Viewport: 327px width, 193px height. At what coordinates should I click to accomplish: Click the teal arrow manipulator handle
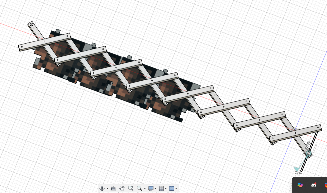[297, 169]
